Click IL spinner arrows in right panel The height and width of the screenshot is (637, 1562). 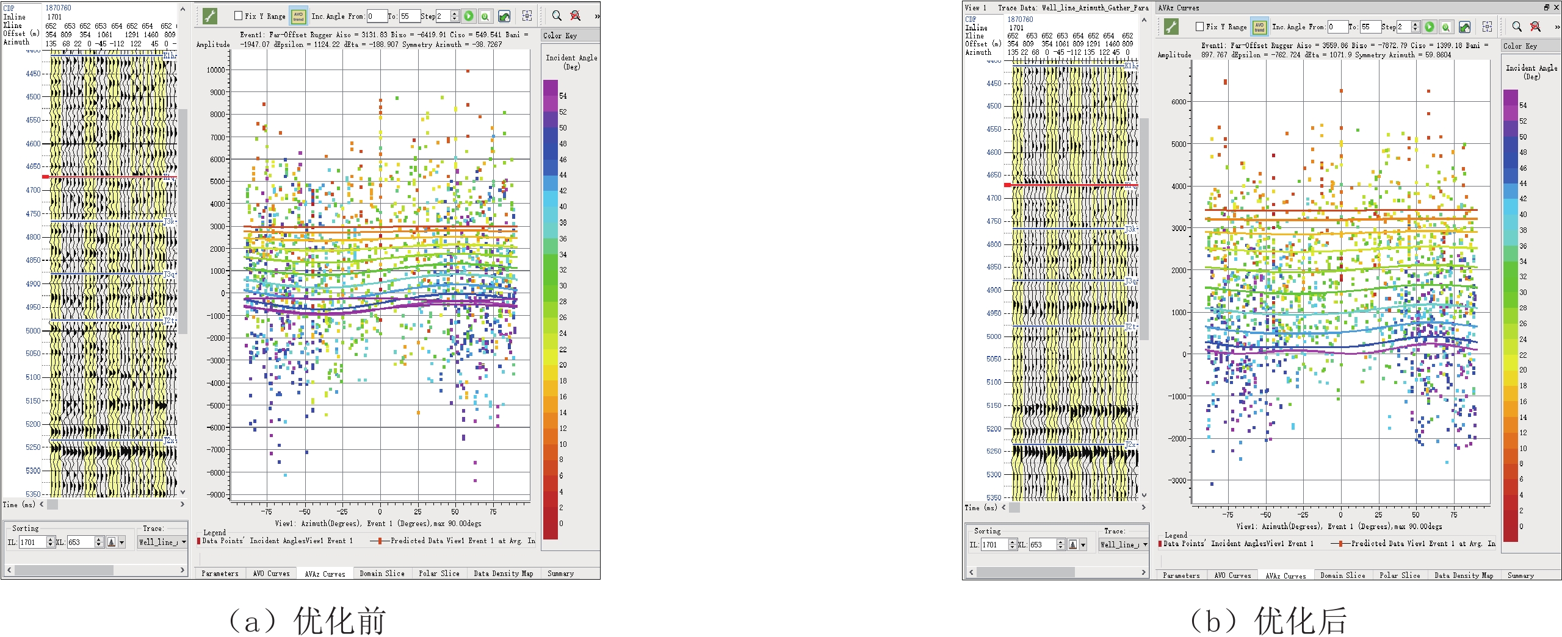pyautogui.click(x=1012, y=544)
